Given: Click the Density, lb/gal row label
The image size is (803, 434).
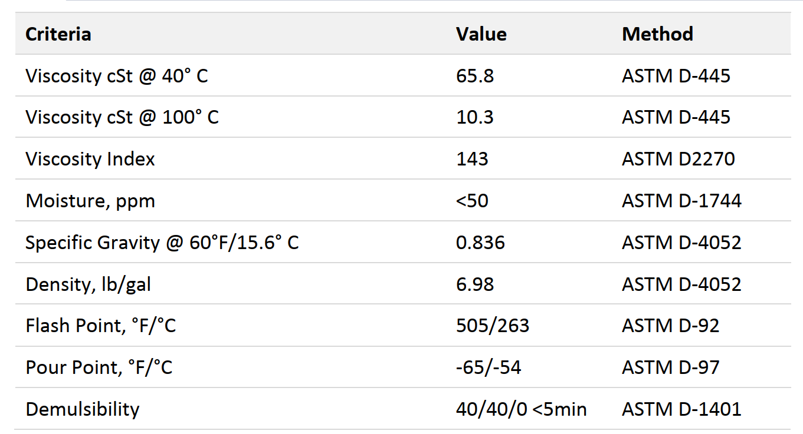Looking at the screenshot, I should [x=88, y=284].
